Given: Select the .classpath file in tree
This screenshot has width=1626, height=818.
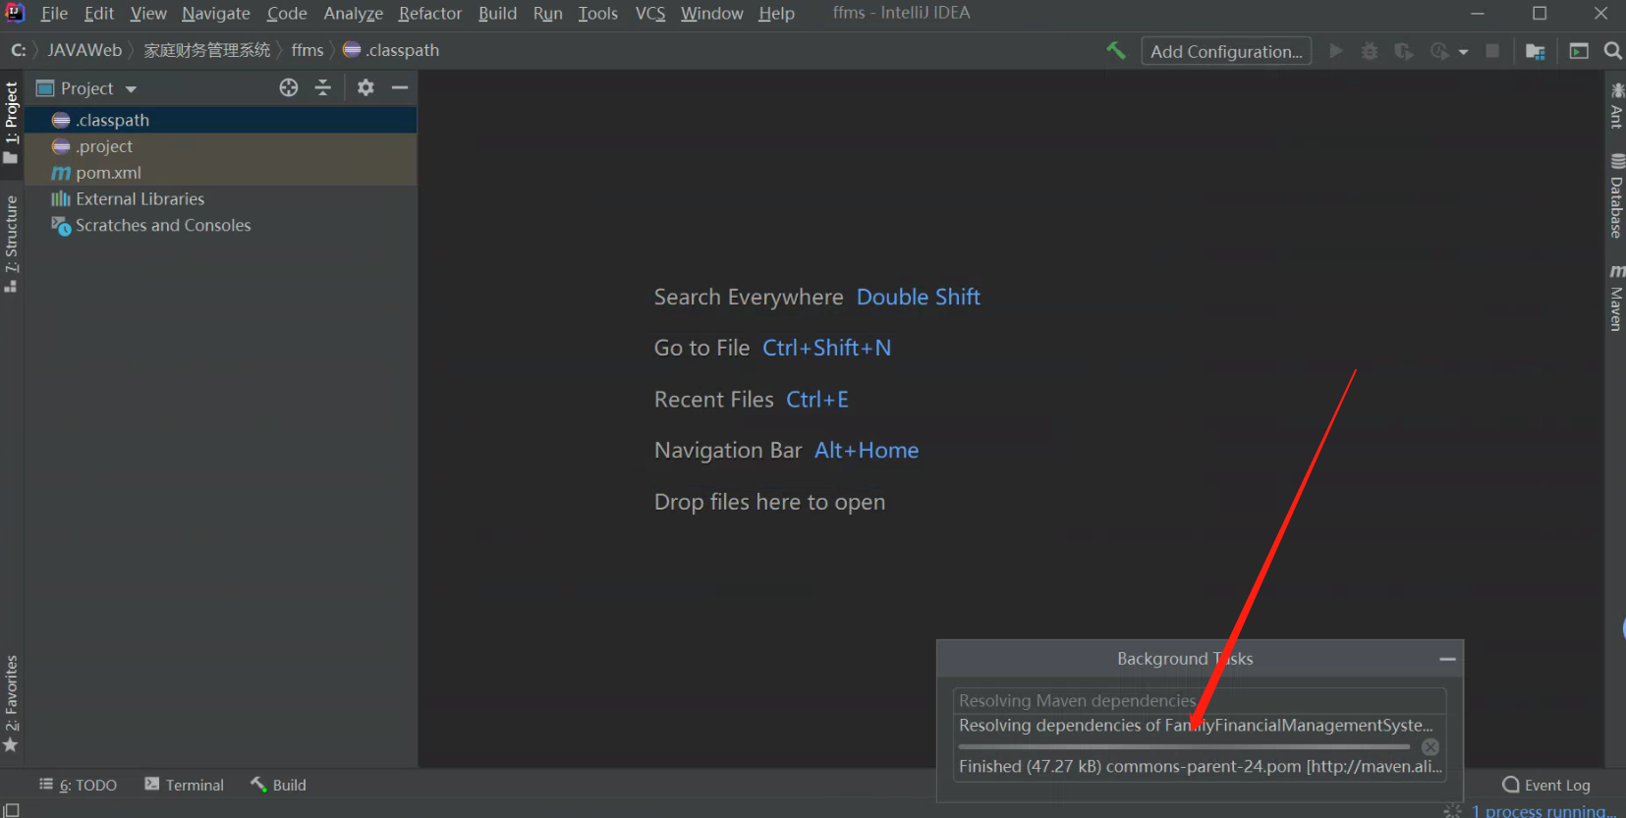Looking at the screenshot, I should pos(221,120).
